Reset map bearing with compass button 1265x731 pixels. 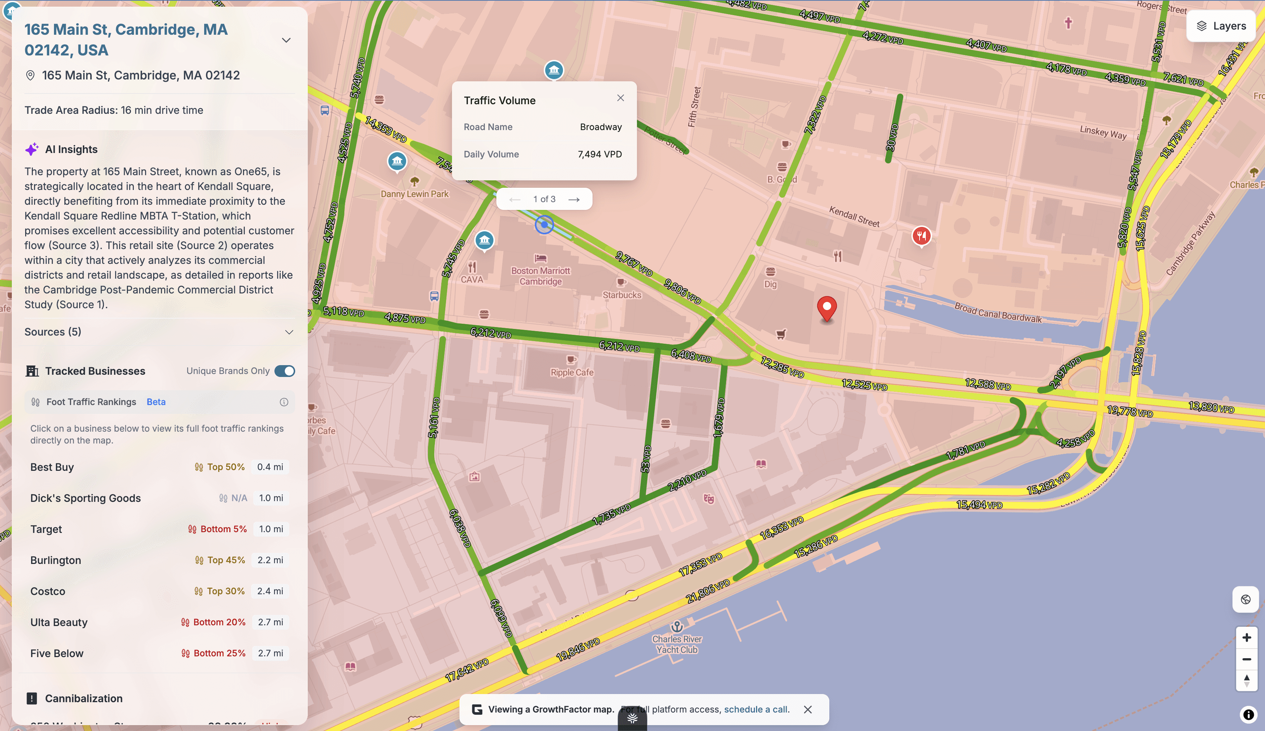(x=1247, y=681)
